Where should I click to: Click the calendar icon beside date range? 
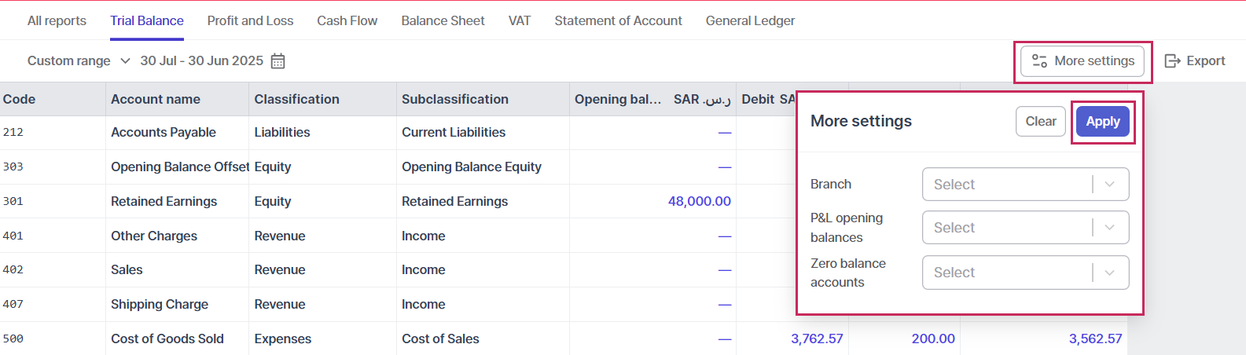(278, 61)
